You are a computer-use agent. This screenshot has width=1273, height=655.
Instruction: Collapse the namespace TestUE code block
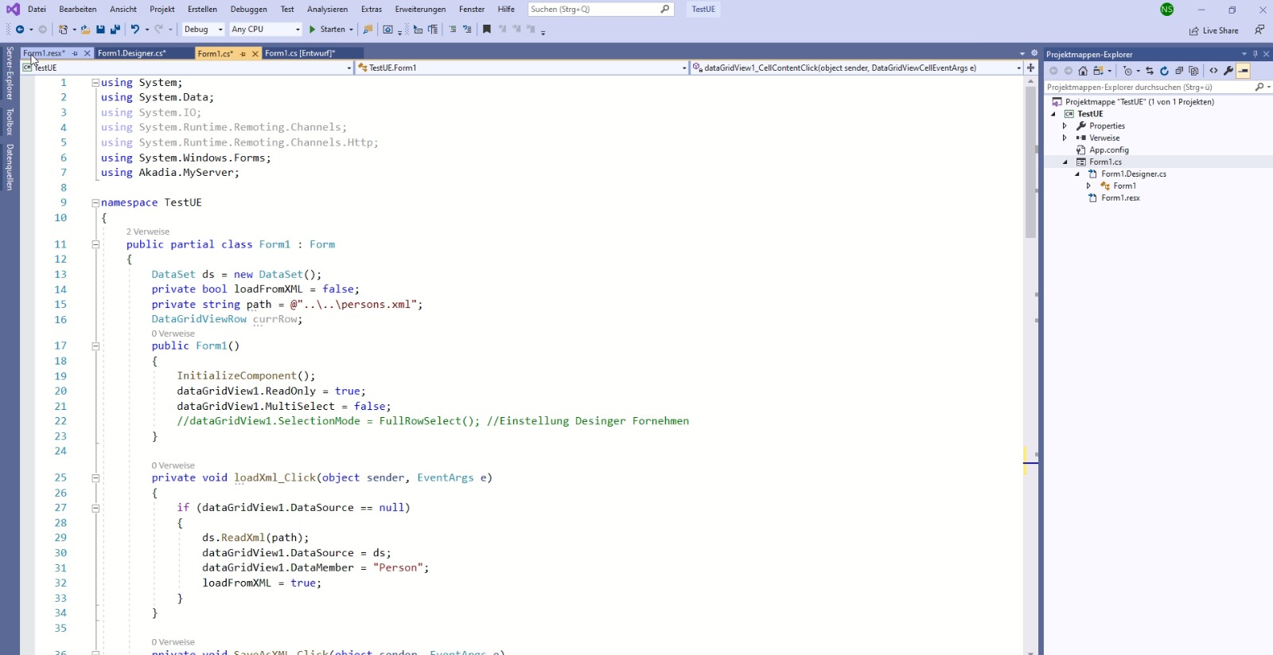pyautogui.click(x=95, y=203)
